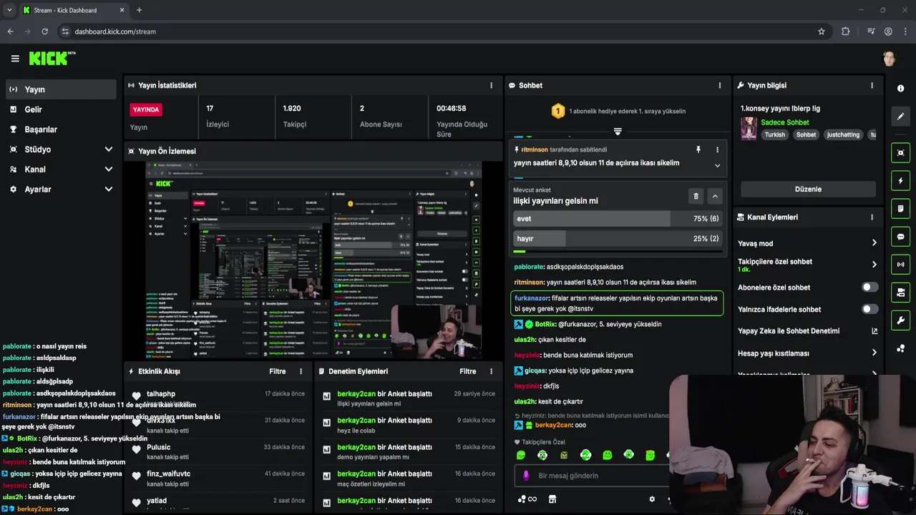
Task: Open Yayın bilgisi panel three-dot menu
Action: [872, 85]
